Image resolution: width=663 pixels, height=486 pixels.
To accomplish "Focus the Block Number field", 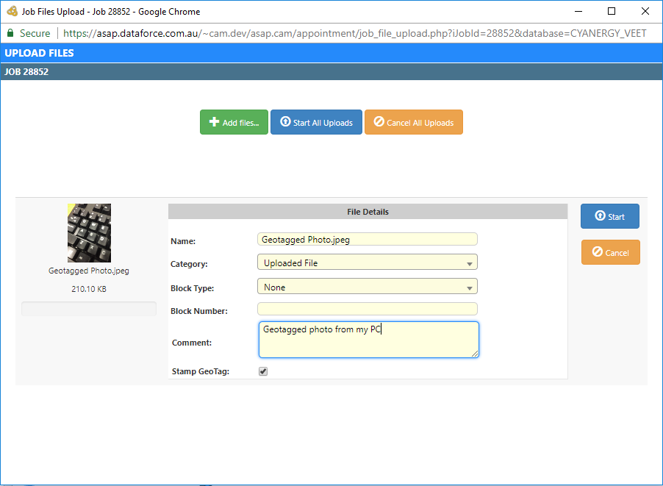I will pyautogui.click(x=367, y=309).
